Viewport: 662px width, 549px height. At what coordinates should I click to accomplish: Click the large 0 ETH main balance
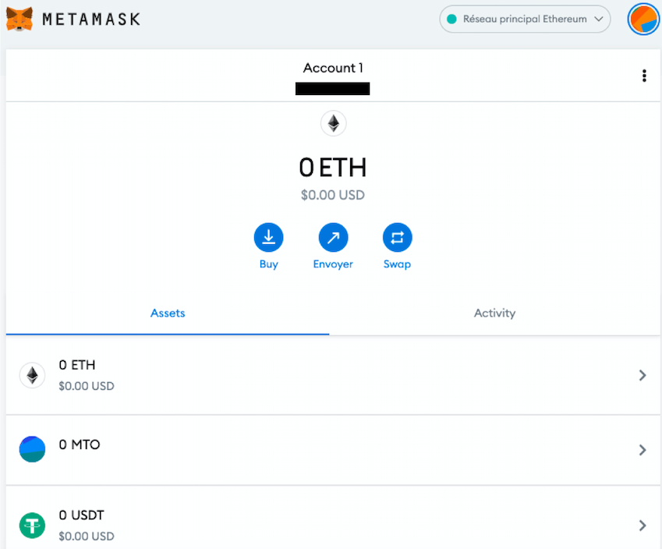[333, 168]
